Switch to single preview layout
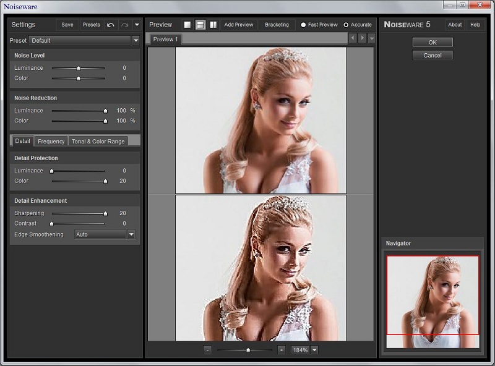 point(187,25)
